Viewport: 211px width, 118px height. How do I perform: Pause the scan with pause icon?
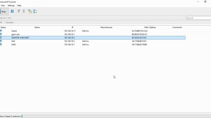point(12,11)
